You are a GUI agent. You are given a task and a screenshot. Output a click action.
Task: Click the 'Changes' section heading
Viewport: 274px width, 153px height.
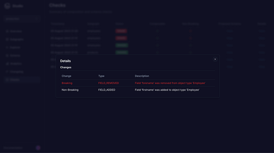66,67
